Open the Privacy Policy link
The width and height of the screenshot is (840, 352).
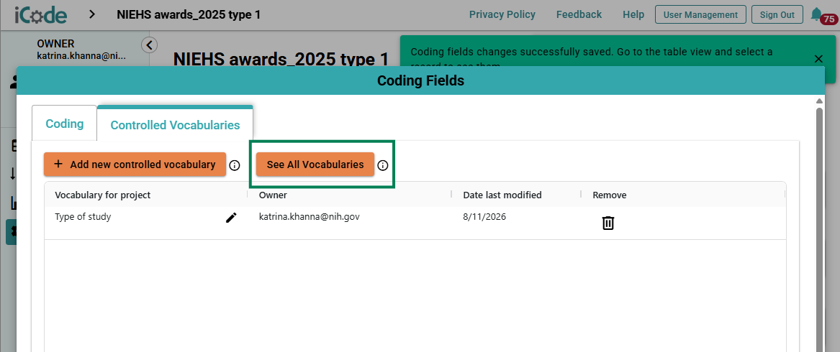[x=502, y=14]
